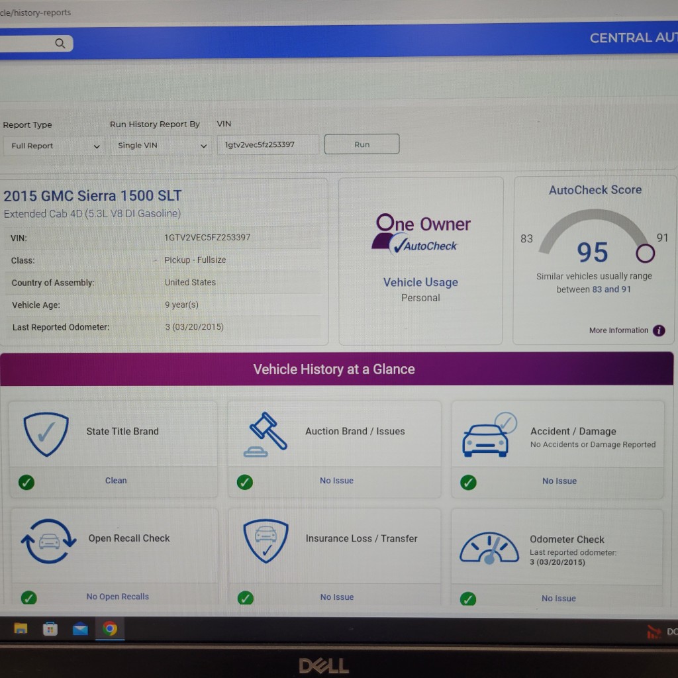
Task: Click green checkmark under Accident / Damage
Action: pyautogui.click(x=468, y=482)
